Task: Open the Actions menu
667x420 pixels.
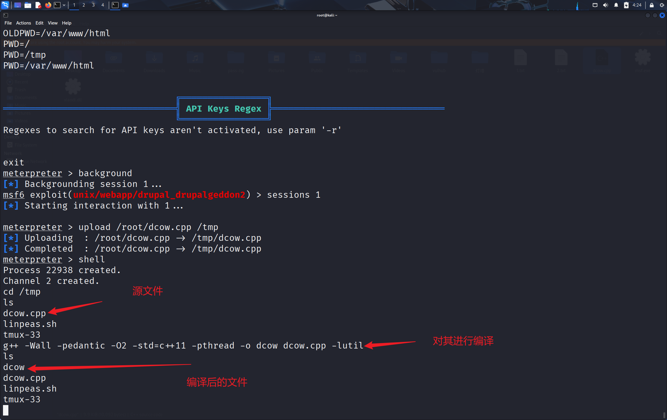Action: pos(23,23)
